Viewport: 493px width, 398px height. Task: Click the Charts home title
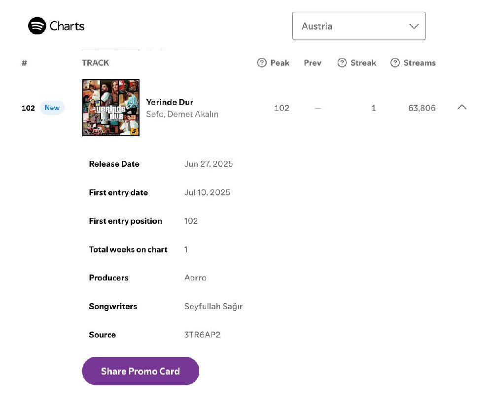[67, 26]
